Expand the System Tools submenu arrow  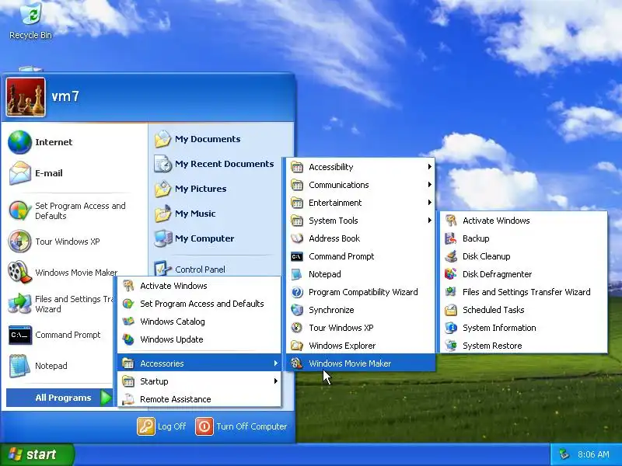(429, 221)
